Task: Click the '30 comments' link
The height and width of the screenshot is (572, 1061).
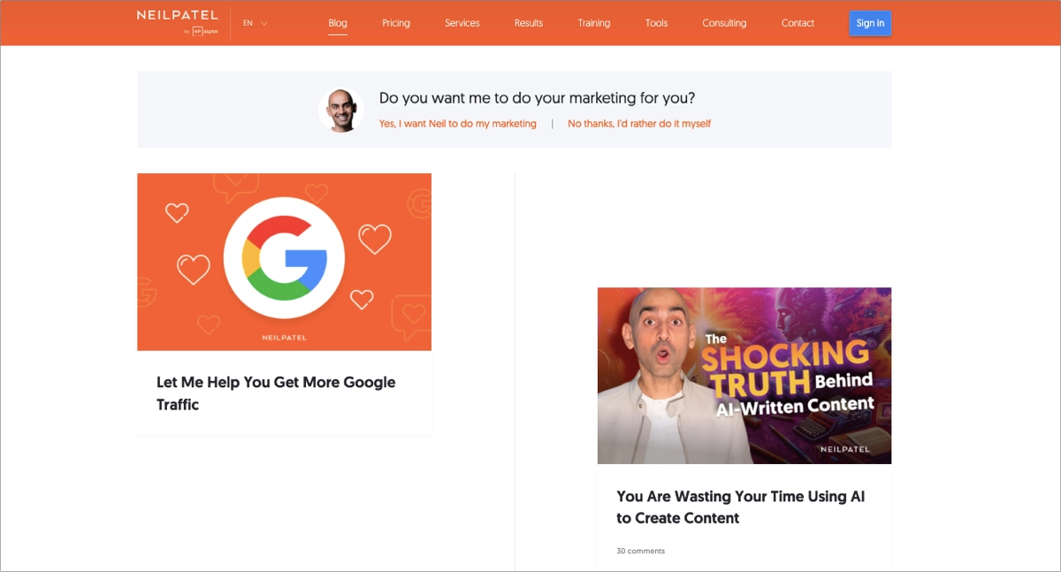Action: (x=639, y=550)
